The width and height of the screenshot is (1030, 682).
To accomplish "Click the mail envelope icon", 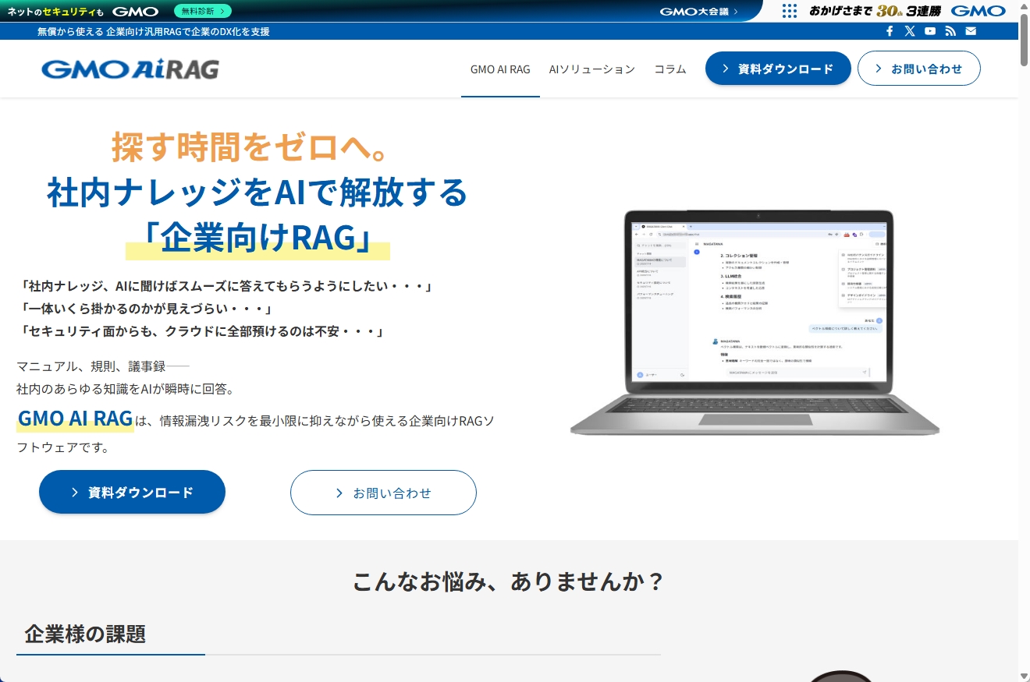I will click(971, 31).
